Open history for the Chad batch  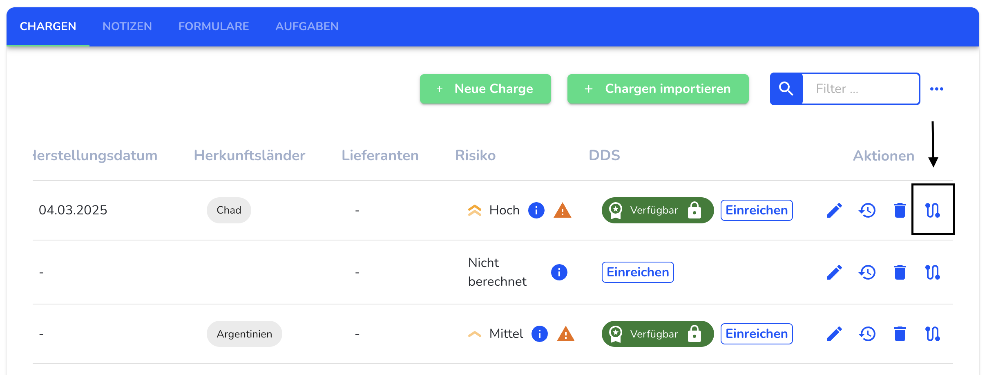(867, 210)
